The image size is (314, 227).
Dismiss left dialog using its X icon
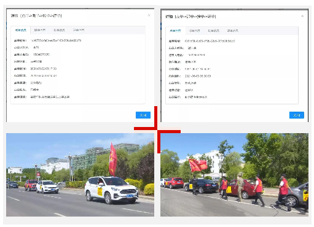(x=149, y=15)
